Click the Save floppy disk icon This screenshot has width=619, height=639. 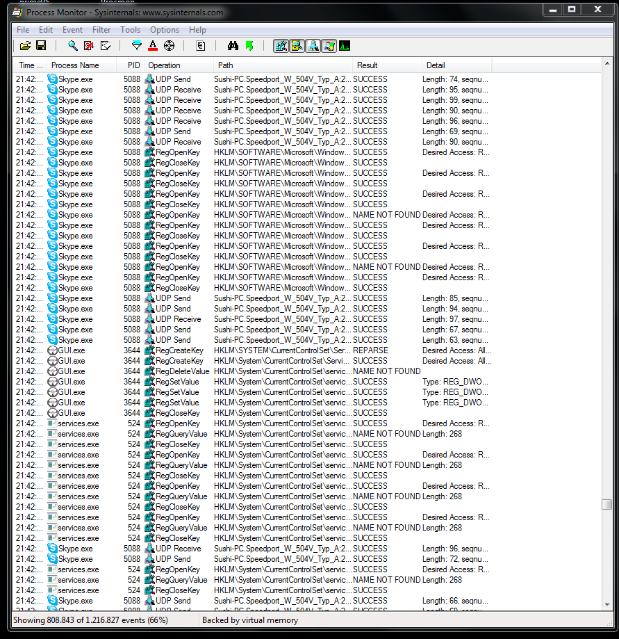[41, 46]
